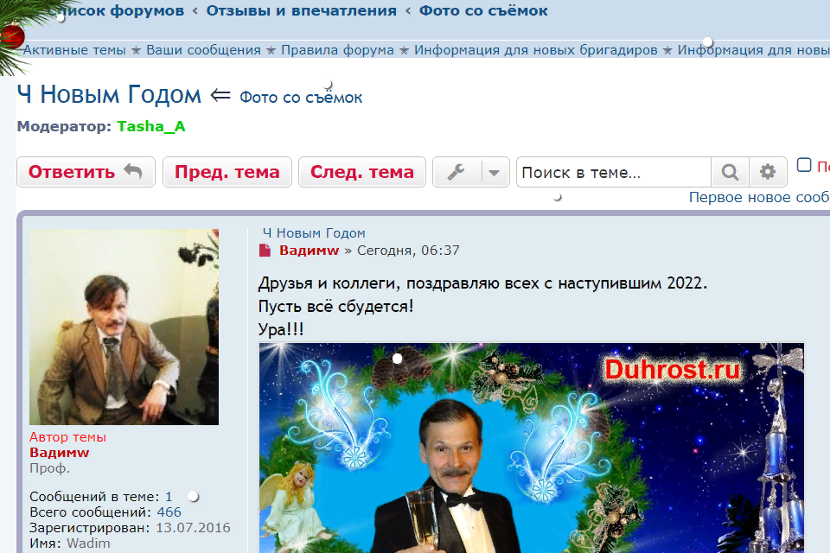Image resolution: width=830 pixels, height=553 pixels.
Task: Click the reply arrow icon in Ответить
Action: pyautogui.click(x=133, y=171)
